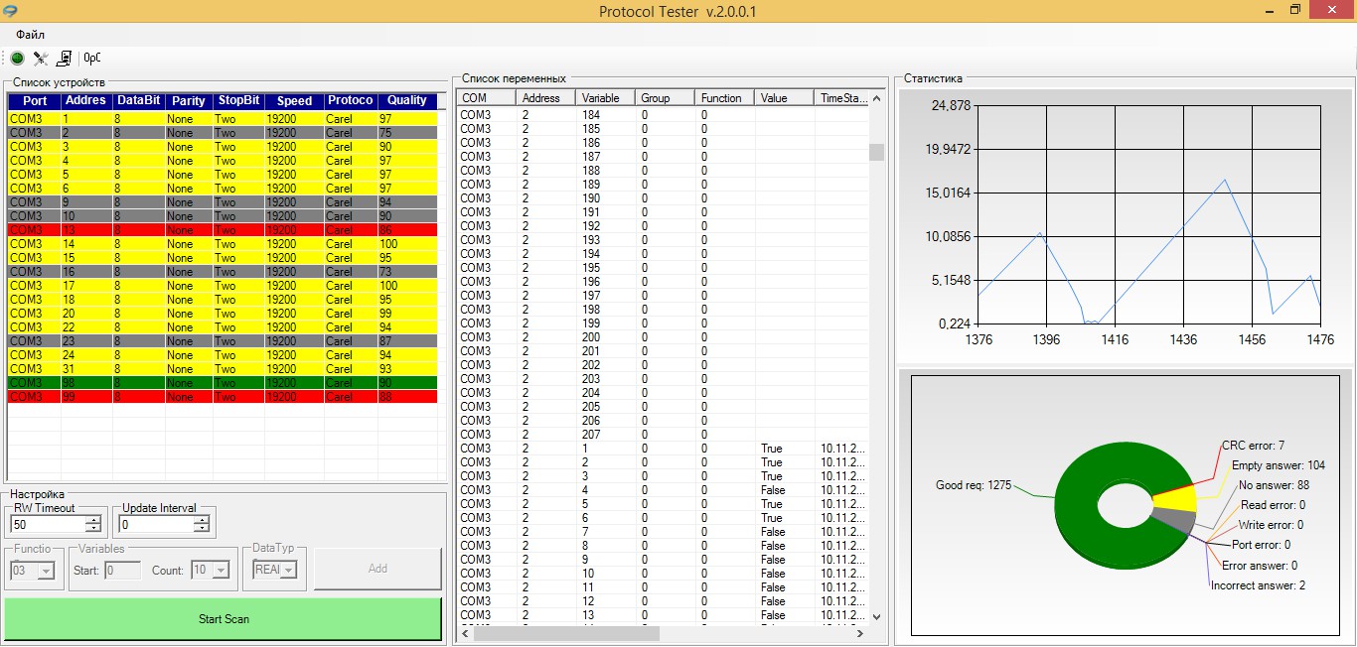
Task: Select variable 207 row in variables list
Action: click(663, 434)
